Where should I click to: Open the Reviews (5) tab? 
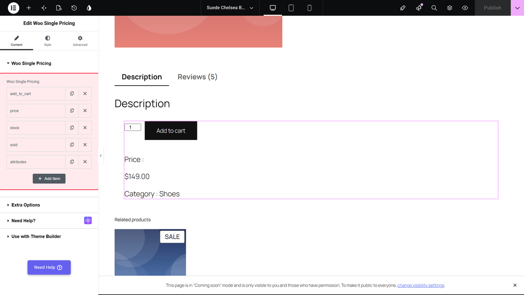coord(197,77)
